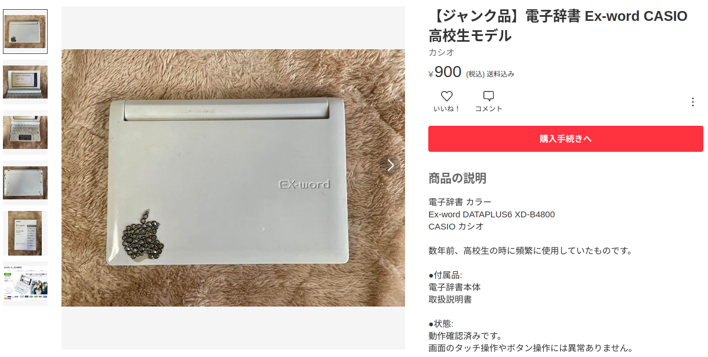Select the fourth thumbnail showing device back
This screenshot has width=708, height=357.
pyautogui.click(x=25, y=183)
